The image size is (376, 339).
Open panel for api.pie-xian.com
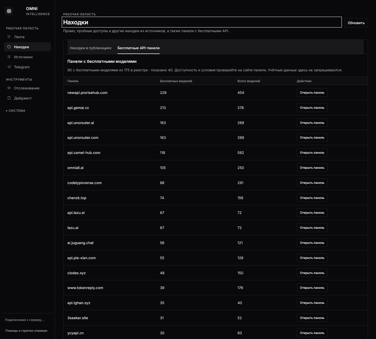coord(312,258)
